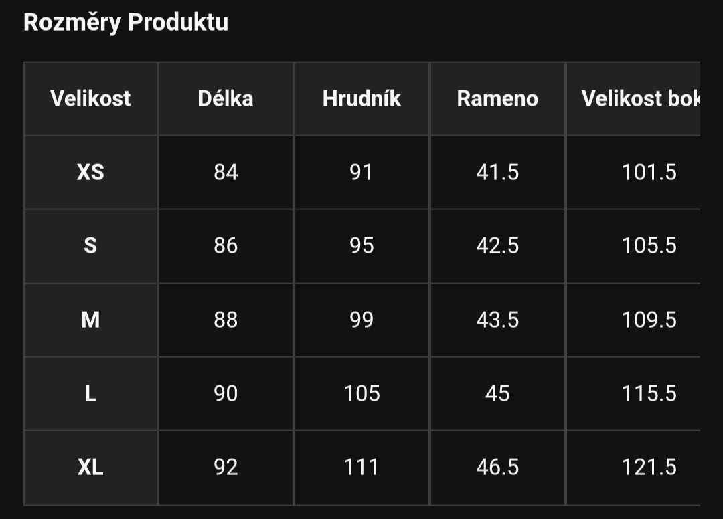
Task: Click the L size row label
Action: tap(90, 394)
